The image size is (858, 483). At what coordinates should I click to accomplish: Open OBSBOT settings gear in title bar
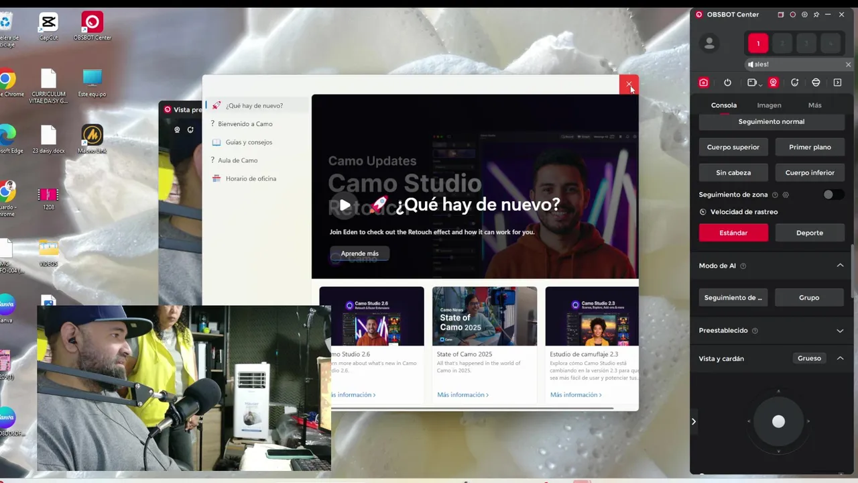(x=804, y=14)
